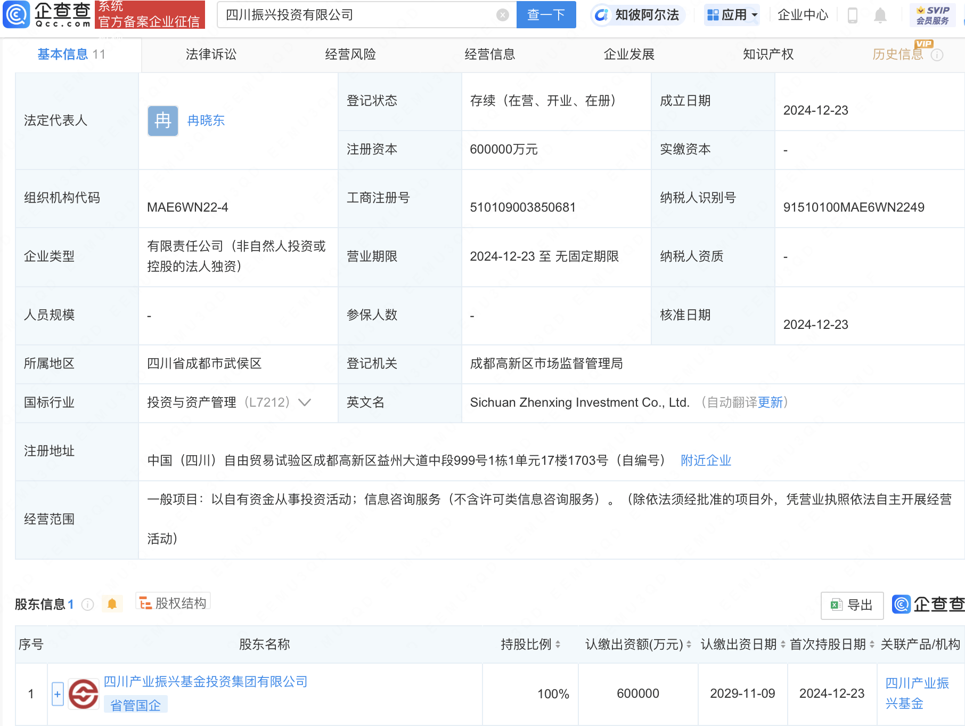
Task: Click the info icon next to 股东信息
Action: 88,604
